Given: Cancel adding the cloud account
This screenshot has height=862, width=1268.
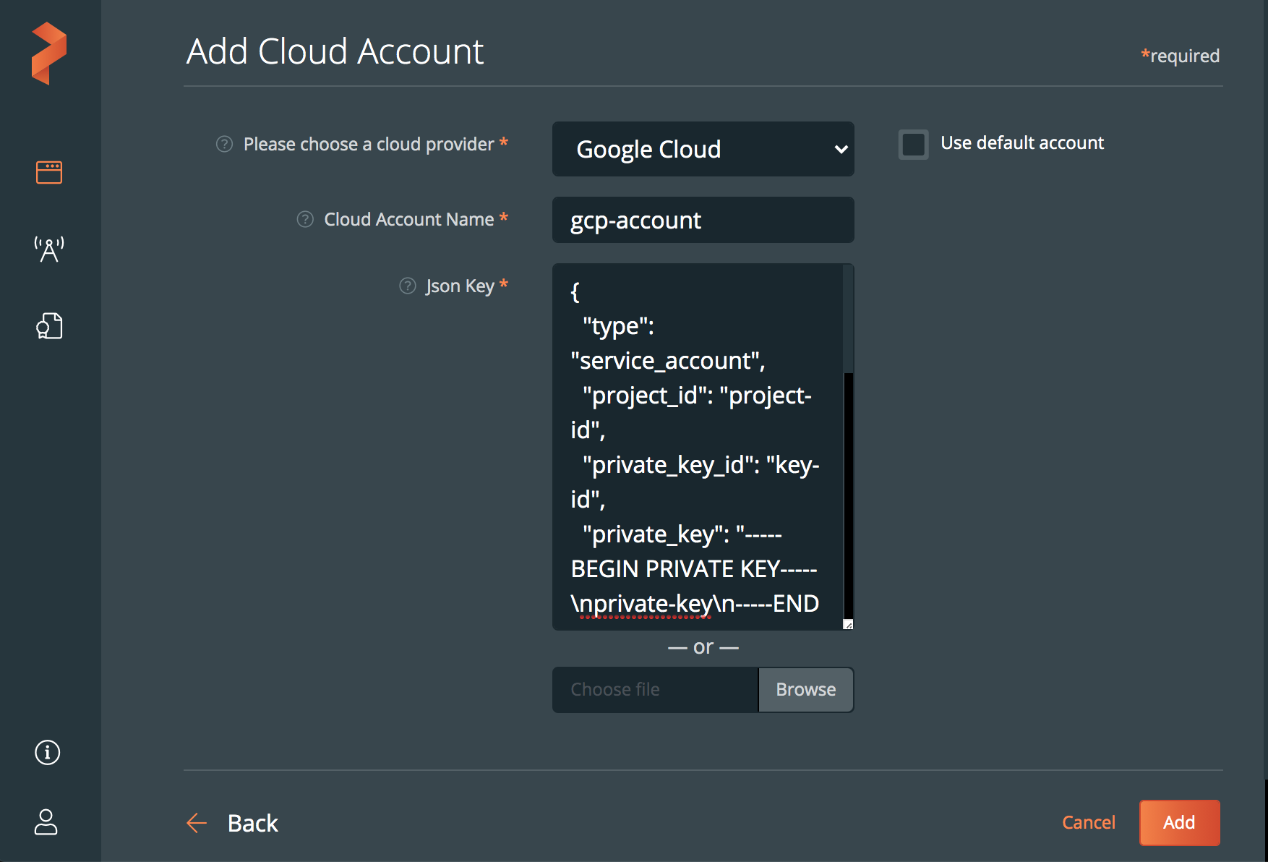Looking at the screenshot, I should (1088, 822).
